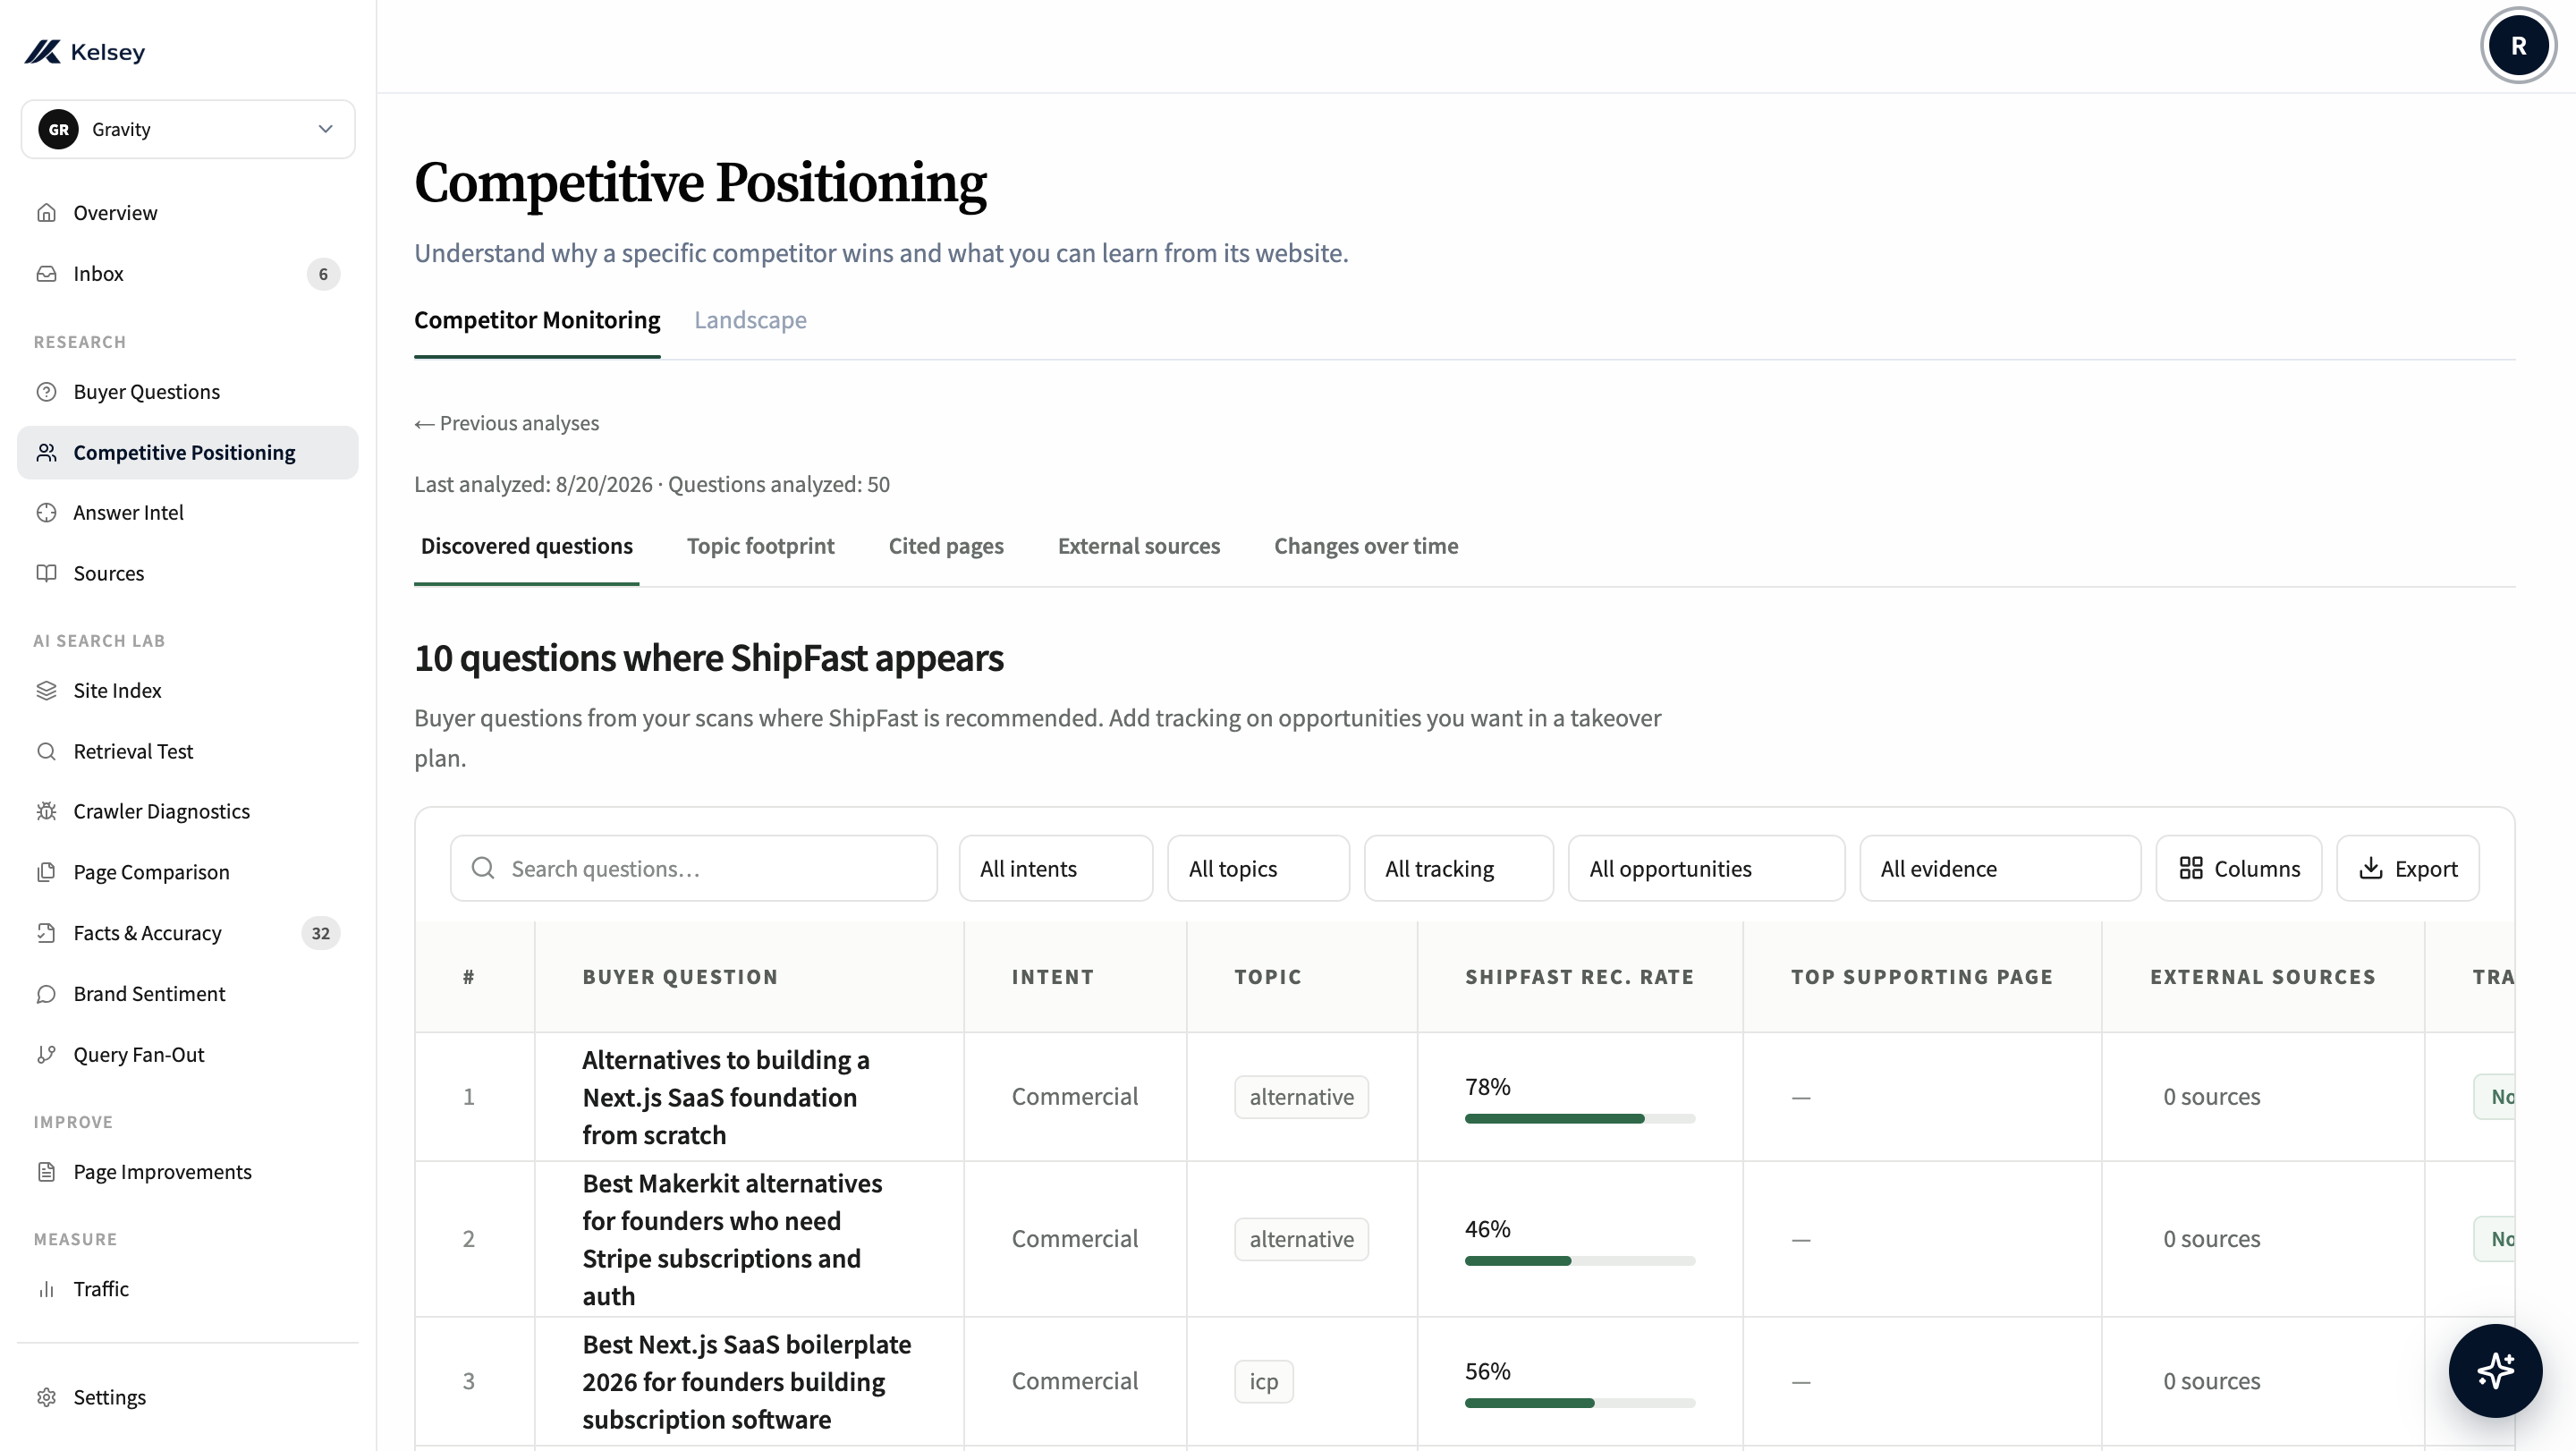Click the Query Fan-Out branch icon
The height and width of the screenshot is (1451, 2576).
(46, 1055)
